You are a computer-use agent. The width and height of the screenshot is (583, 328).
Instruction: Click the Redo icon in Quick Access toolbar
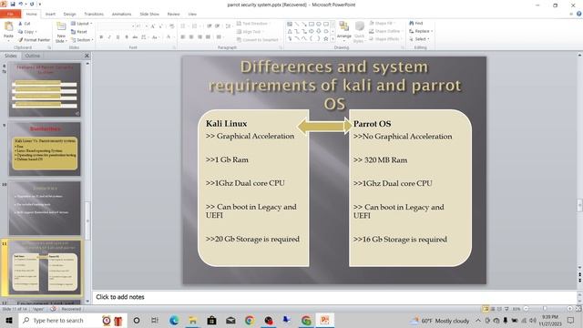coord(32,4)
